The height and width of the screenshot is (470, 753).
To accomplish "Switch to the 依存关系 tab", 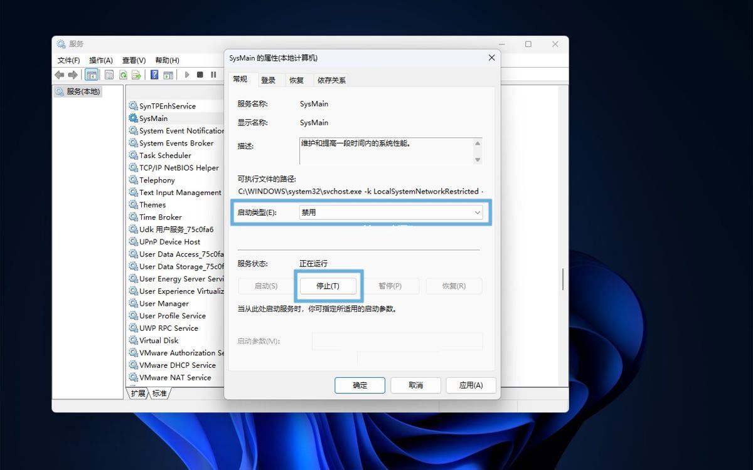I will click(331, 80).
